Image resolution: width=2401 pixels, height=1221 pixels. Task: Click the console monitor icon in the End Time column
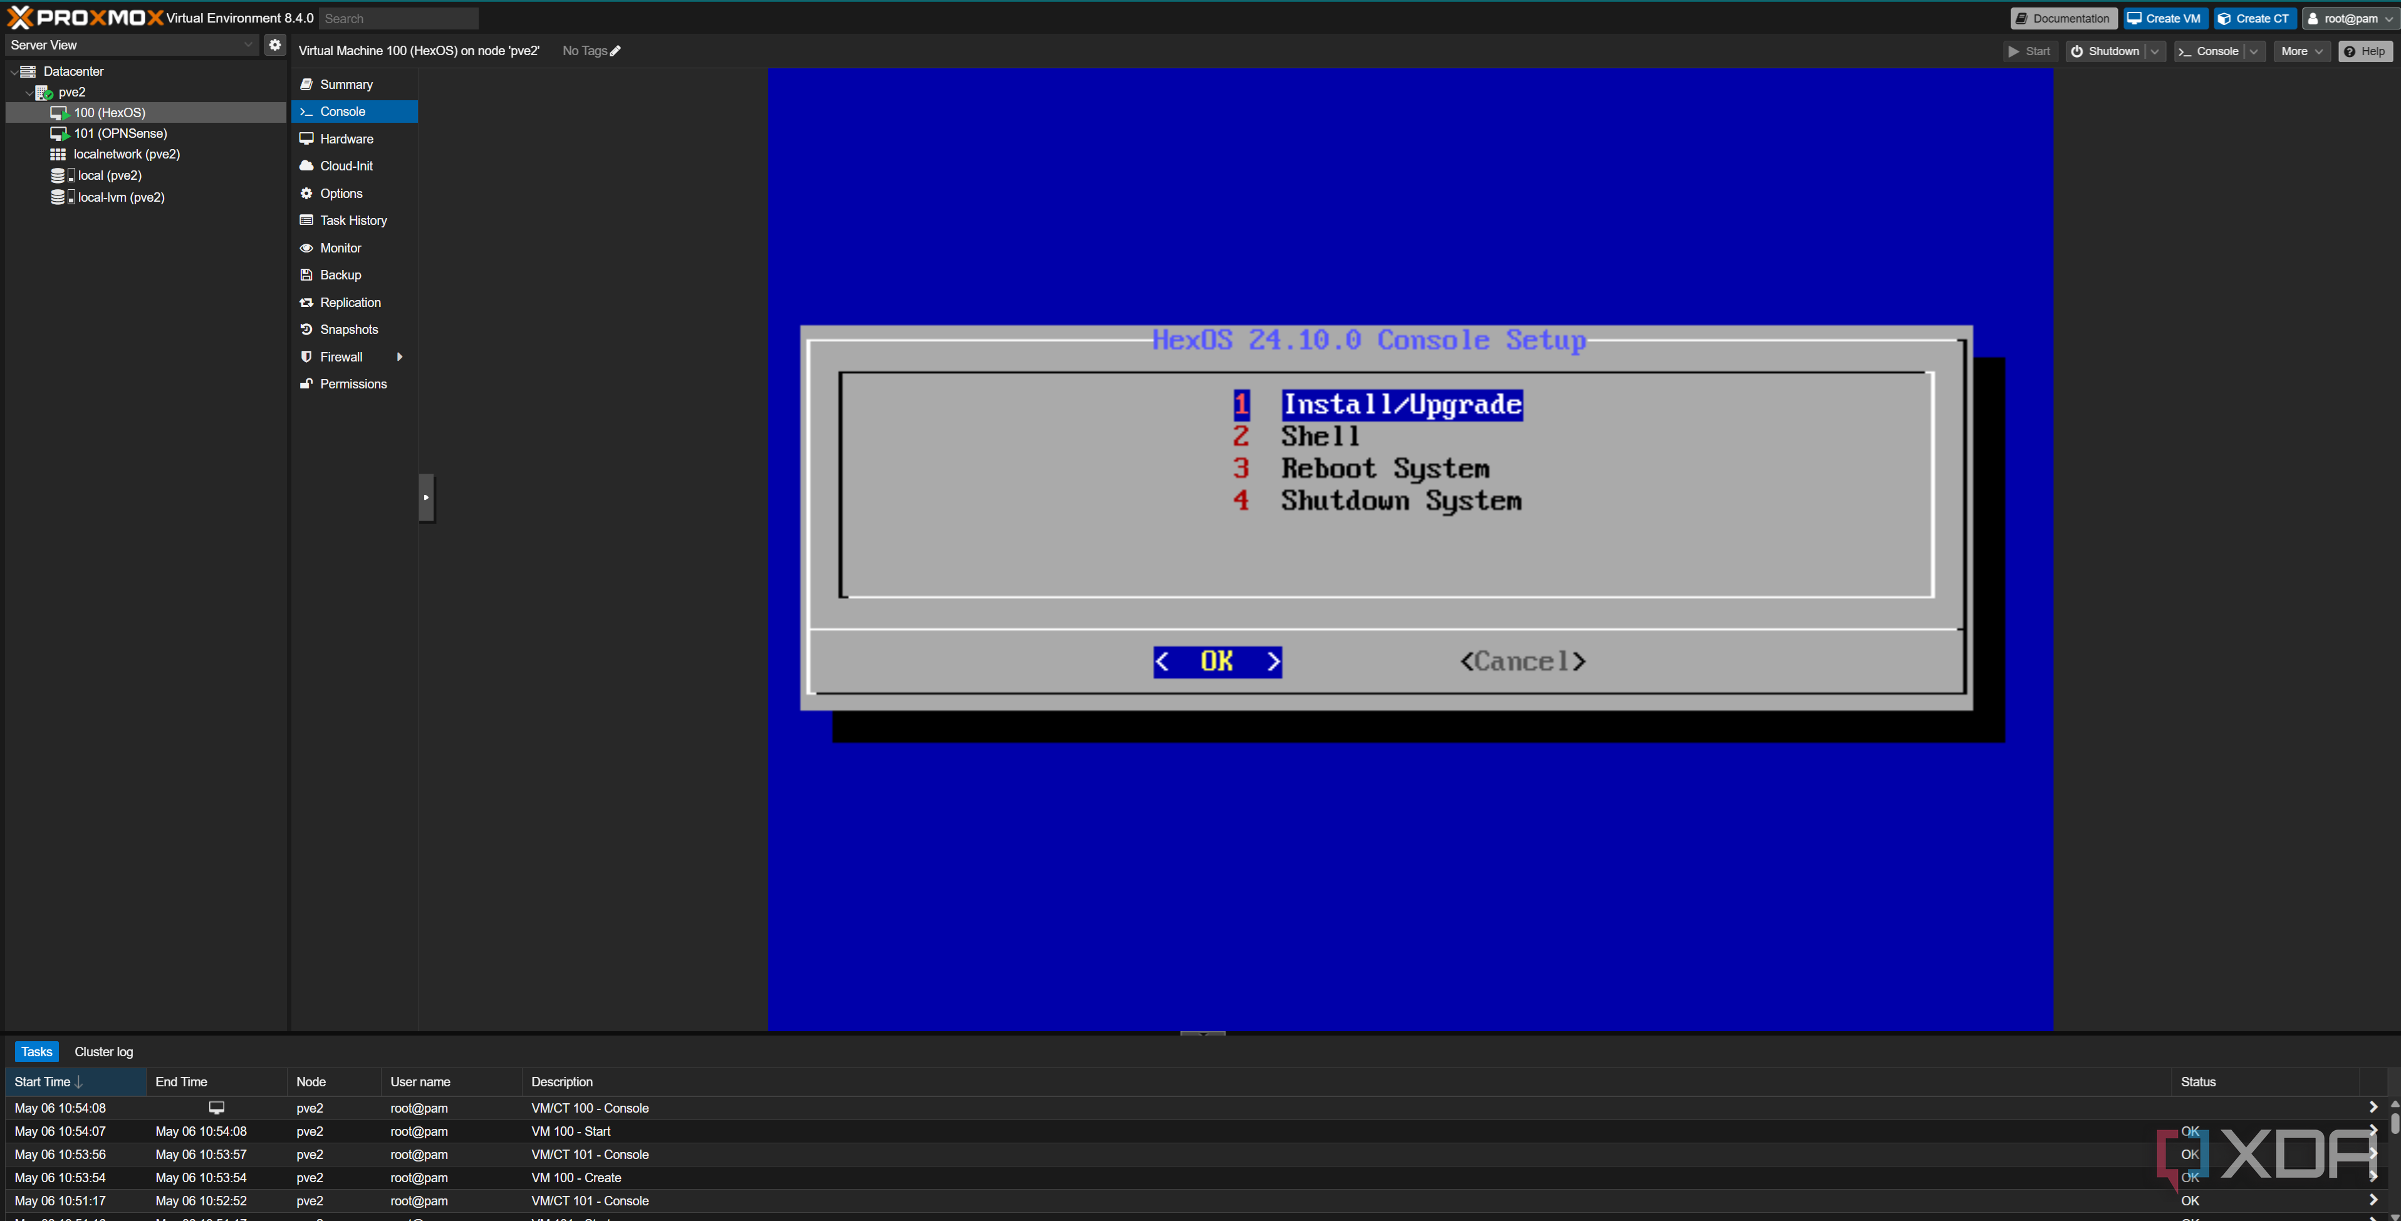pos(216,1107)
